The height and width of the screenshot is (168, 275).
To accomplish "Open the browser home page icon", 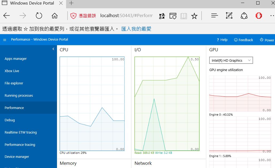I will coord(55,15).
